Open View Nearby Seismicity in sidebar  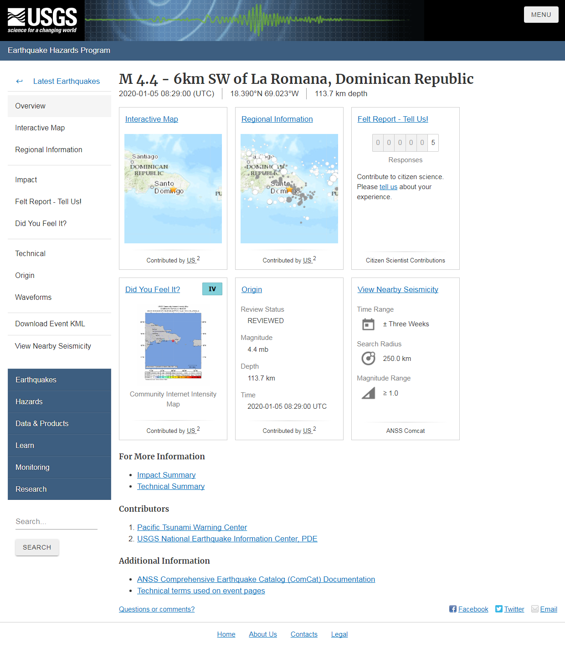click(59, 346)
